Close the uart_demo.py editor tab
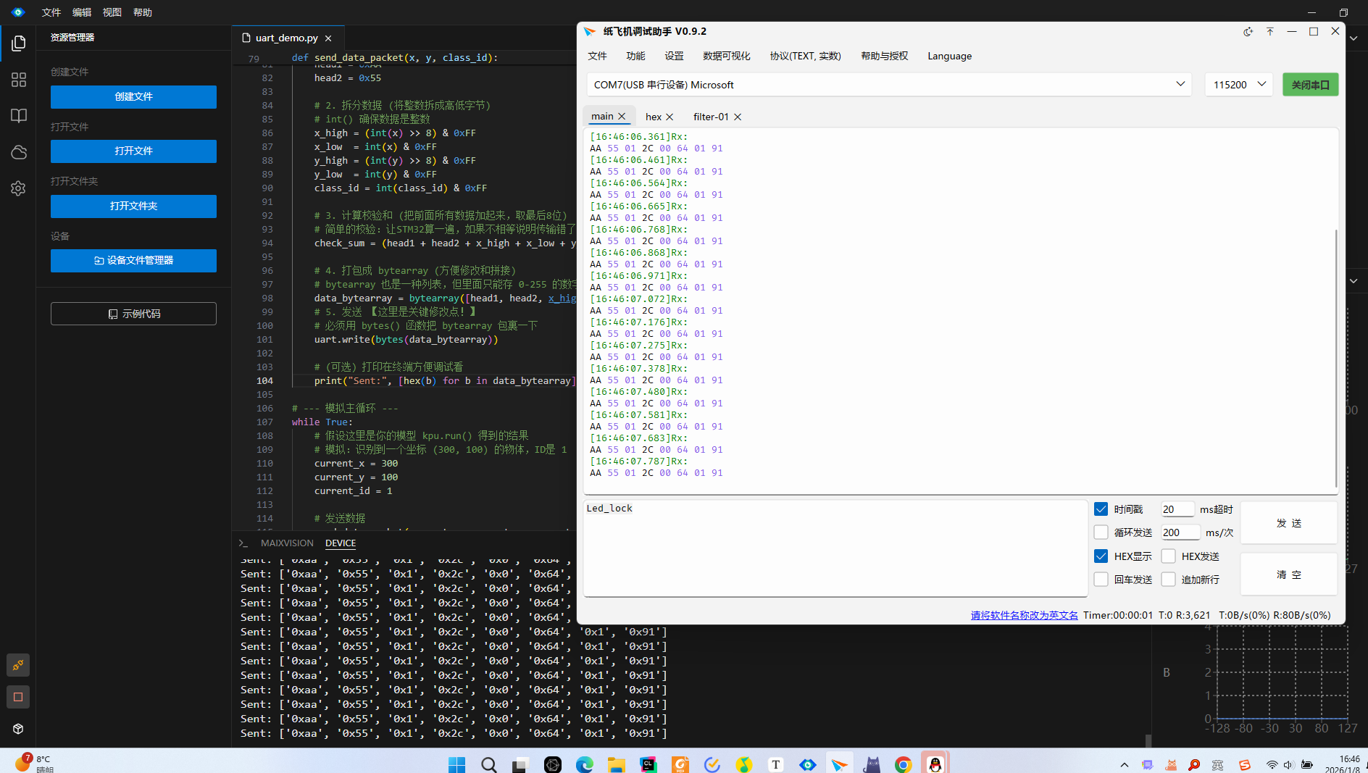The image size is (1368, 773). pyautogui.click(x=328, y=38)
